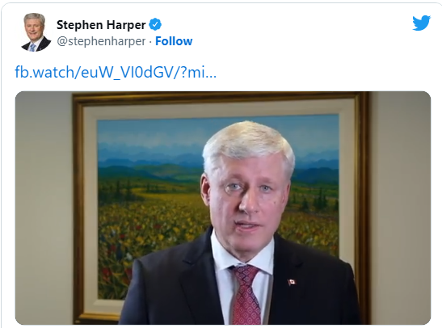Click the ellipsis ending the truncated link

(211, 74)
